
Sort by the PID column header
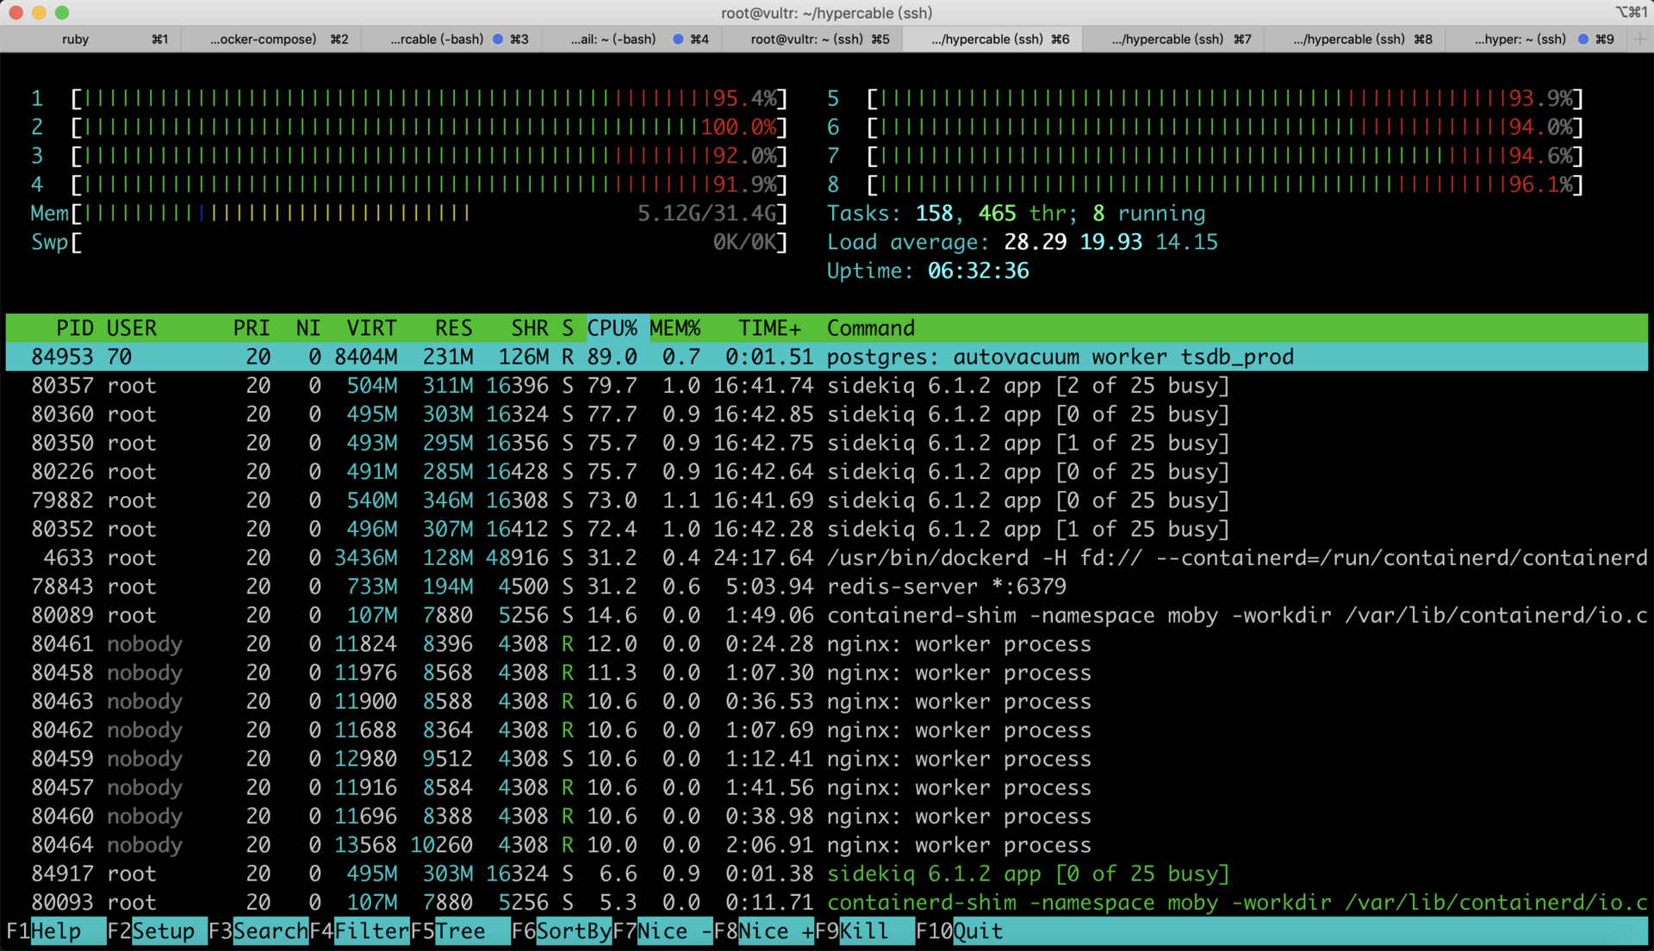[x=74, y=328]
